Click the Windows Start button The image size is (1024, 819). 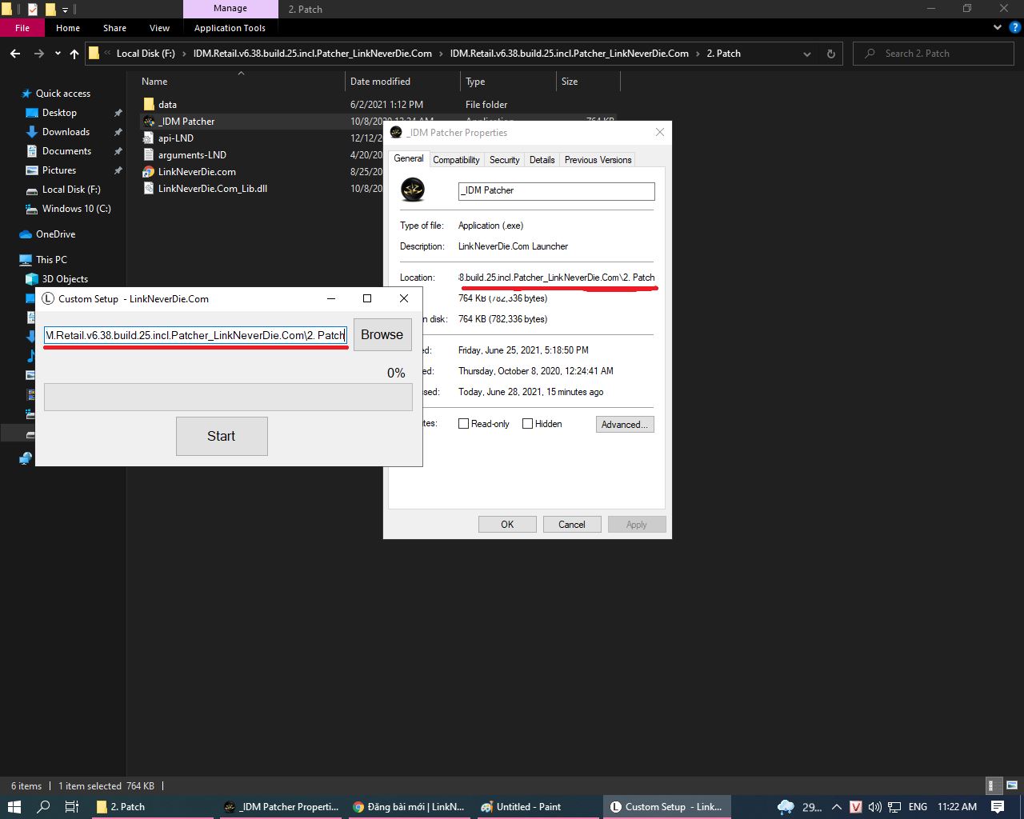[14, 807]
